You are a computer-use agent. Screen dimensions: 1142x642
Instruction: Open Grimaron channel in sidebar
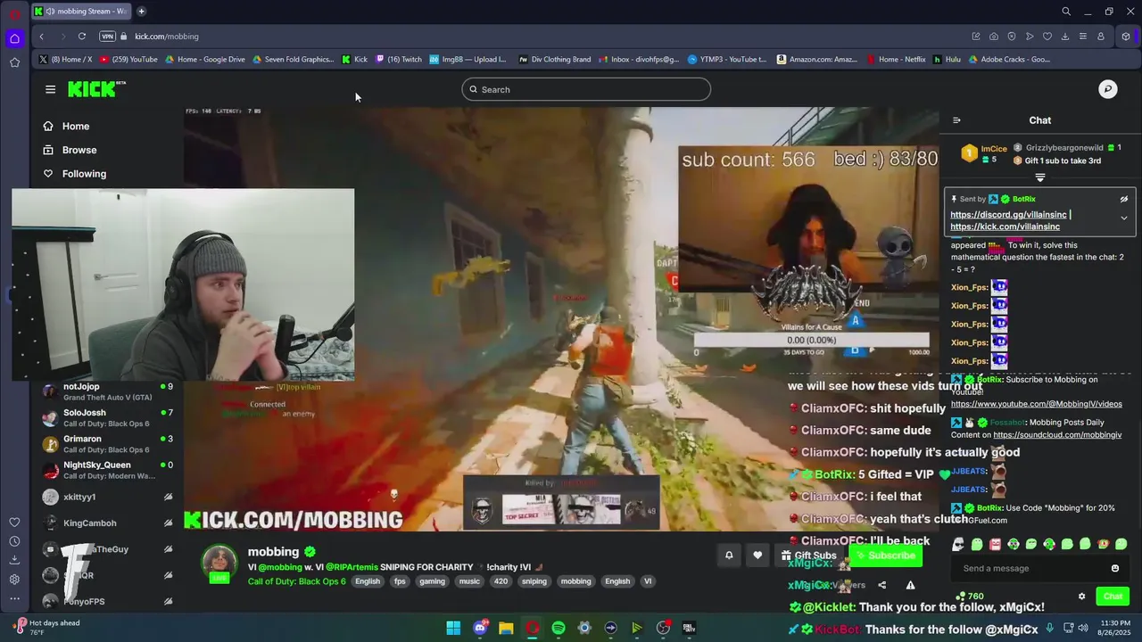pyautogui.click(x=107, y=443)
